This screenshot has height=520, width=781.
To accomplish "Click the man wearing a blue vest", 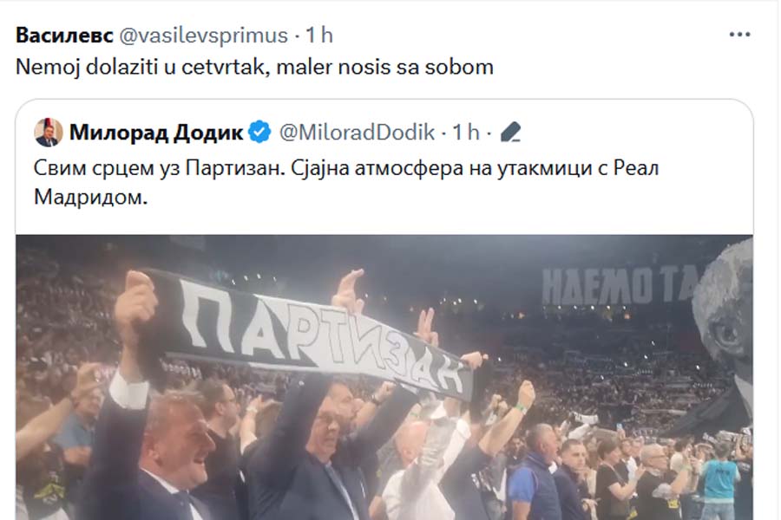I will click(x=536, y=472).
